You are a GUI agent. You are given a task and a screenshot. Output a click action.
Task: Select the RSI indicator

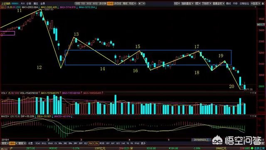pyautogui.click(x=118, y=143)
